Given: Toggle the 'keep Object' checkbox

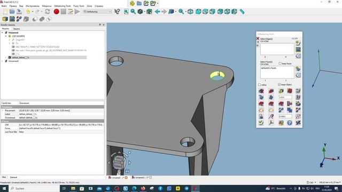Looking at the screenshot, I should point(279,84).
